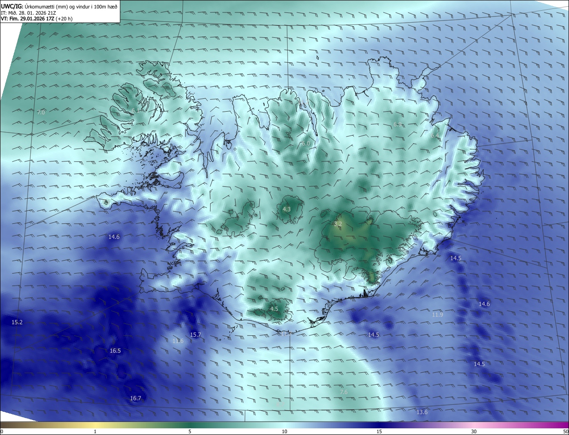This screenshot has width=569, height=435.
Task: Click the 7.6 value south of Iceland
Action: point(344,392)
